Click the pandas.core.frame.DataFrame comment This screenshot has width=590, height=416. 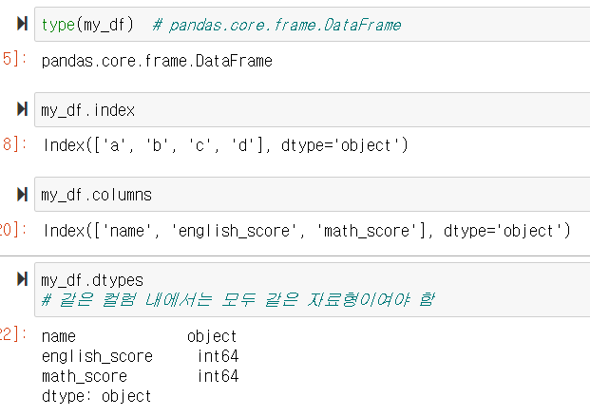pos(276,26)
